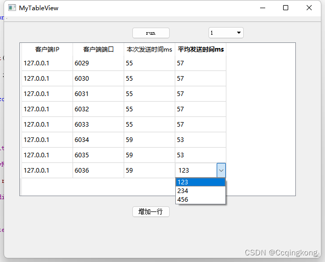Select 234 in the dropdown list
The width and height of the screenshot is (325, 262).
click(x=200, y=190)
